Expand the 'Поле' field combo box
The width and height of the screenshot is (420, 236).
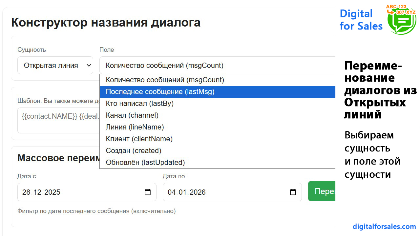(217, 65)
